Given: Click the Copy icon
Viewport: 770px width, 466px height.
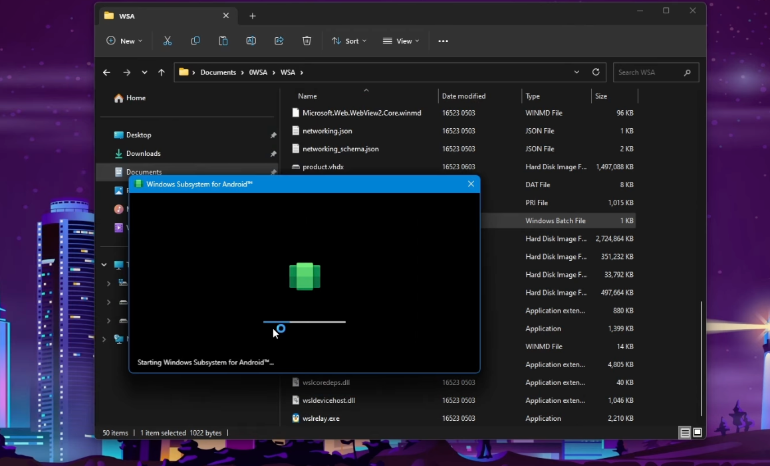Looking at the screenshot, I should (x=195, y=40).
